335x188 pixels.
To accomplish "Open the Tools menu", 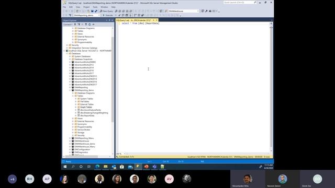I will click(95, 7).
